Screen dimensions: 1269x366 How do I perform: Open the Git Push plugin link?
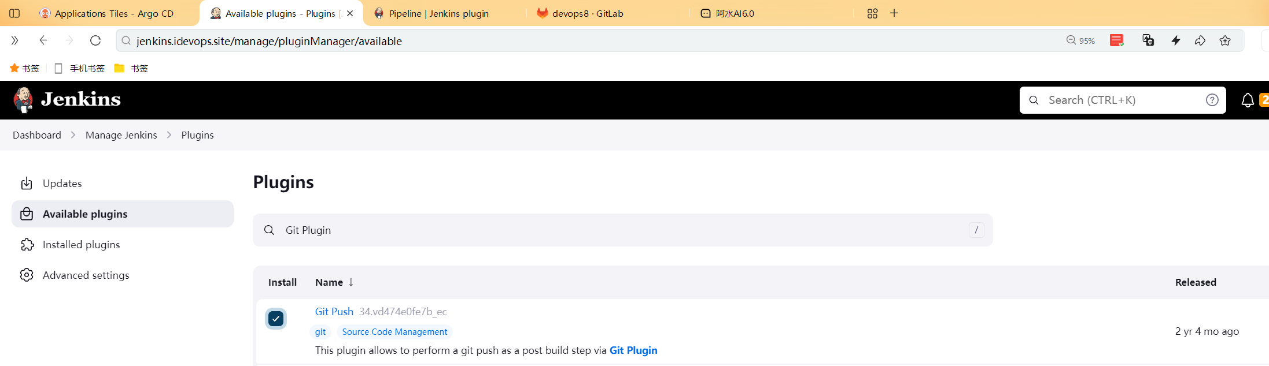pyautogui.click(x=334, y=311)
